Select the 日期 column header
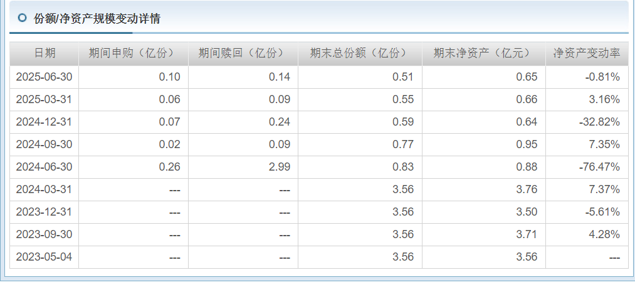This screenshot has height=290, width=635. click(45, 53)
